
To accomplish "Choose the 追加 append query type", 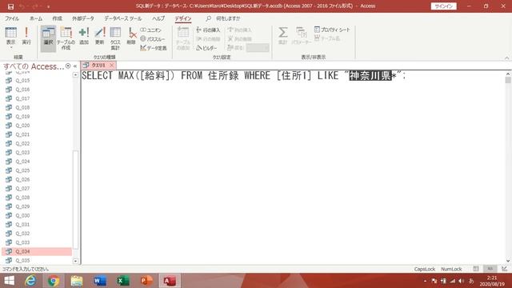I will click(84, 36).
